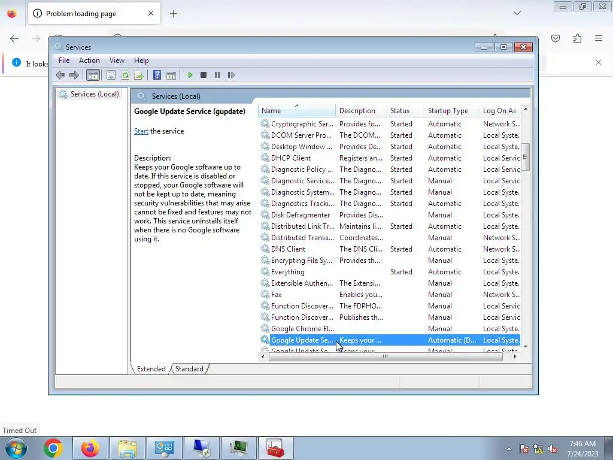Screen dimensions: 613x460
Task: Select the Desktop Window Manager row
Action: tap(389, 147)
